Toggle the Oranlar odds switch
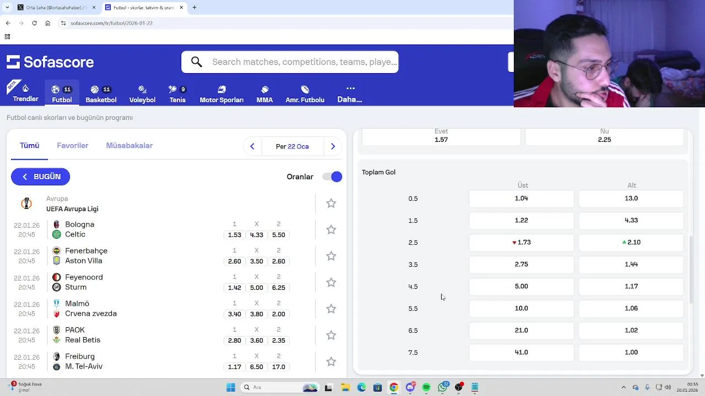 point(333,177)
